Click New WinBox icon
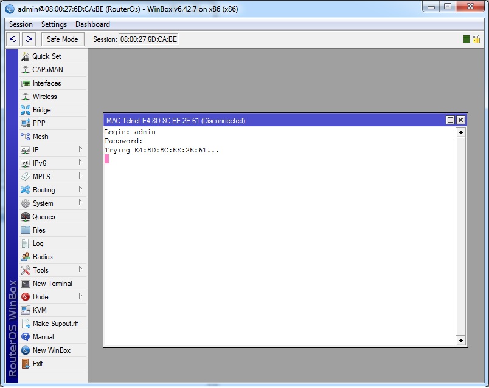Viewport: 489px width, 388px height. pos(26,350)
